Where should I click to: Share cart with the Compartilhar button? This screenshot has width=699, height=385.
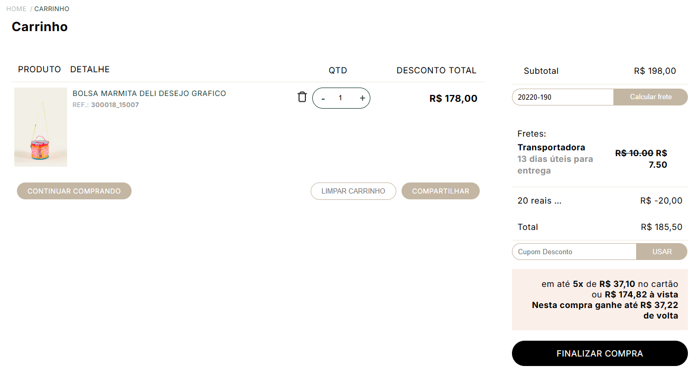(x=441, y=191)
